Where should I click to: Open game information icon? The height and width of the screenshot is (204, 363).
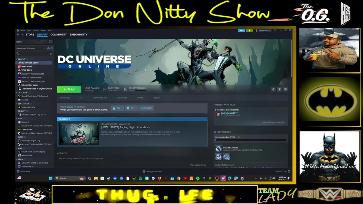click(279, 89)
